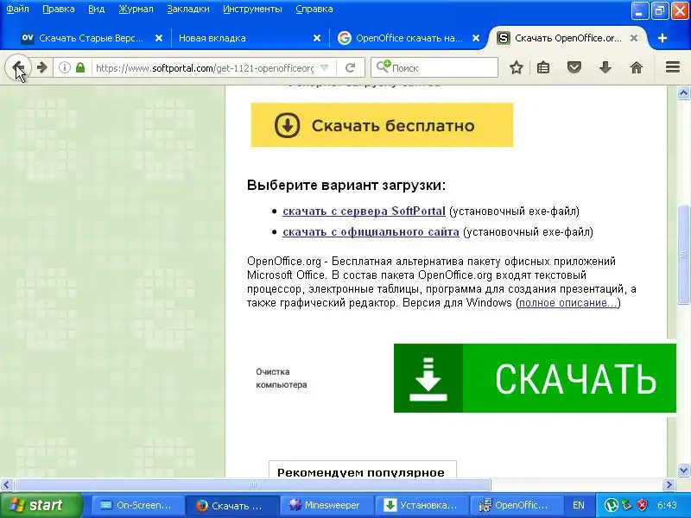691x518 pixels.
Task: Save page to Pocket icon
Action: coord(574,67)
